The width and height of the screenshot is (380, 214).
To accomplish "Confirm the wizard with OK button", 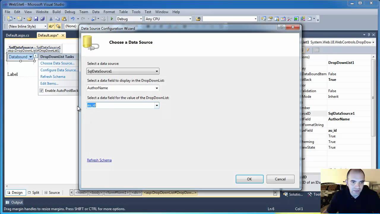I will [x=249, y=179].
